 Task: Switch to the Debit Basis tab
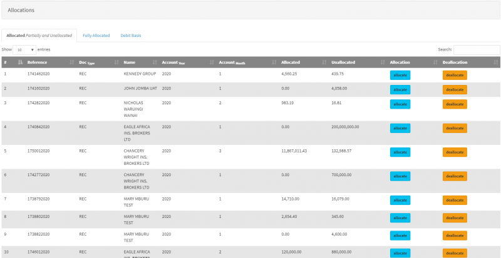(x=131, y=36)
